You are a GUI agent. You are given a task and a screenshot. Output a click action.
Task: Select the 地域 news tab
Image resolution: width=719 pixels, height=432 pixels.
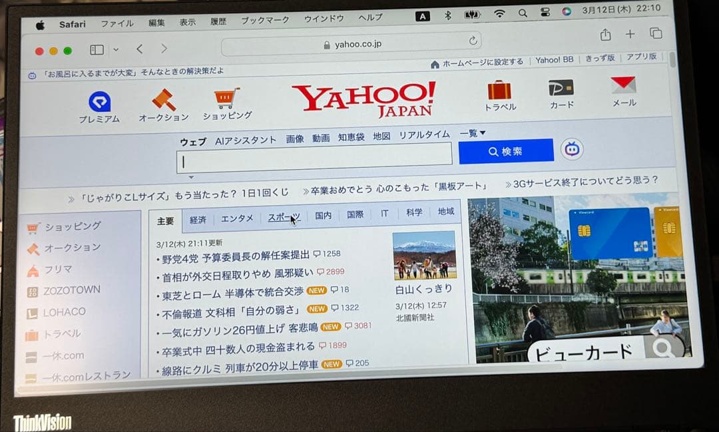tap(445, 211)
